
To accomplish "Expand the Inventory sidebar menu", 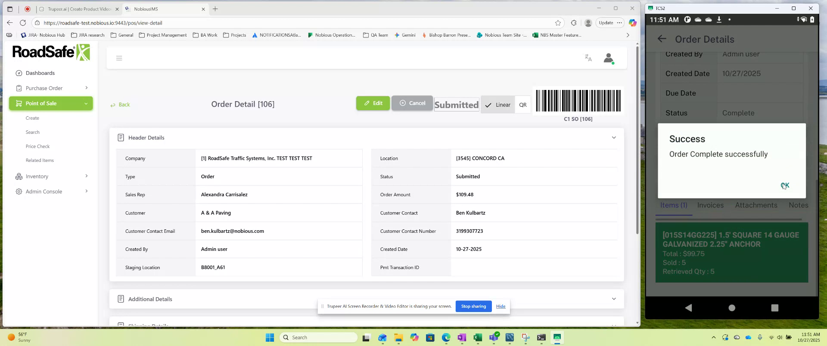I will click(x=51, y=176).
